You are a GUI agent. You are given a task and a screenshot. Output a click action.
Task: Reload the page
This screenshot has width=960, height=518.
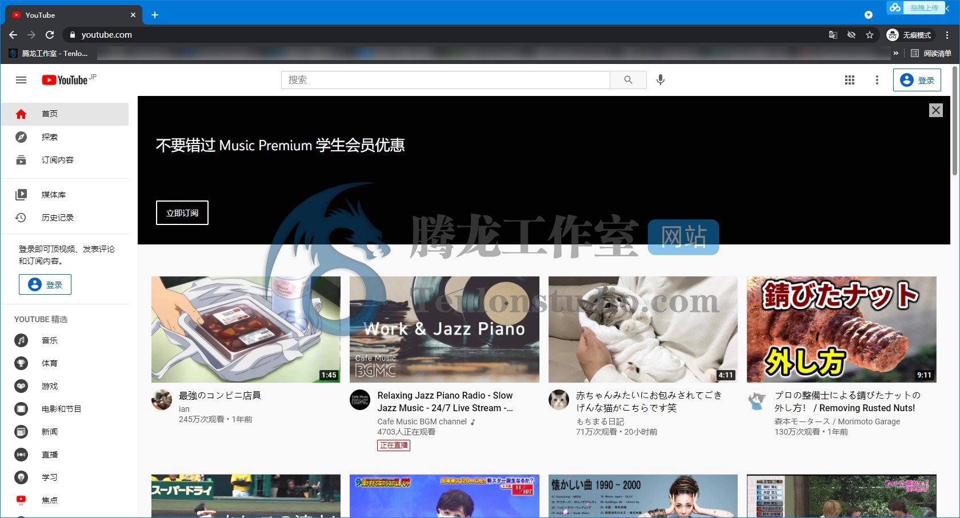pos(50,35)
